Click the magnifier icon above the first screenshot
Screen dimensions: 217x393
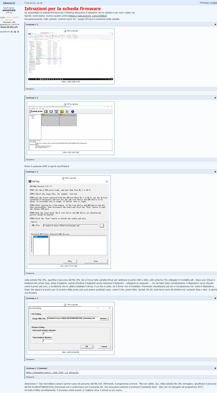pyautogui.click(x=65, y=31)
